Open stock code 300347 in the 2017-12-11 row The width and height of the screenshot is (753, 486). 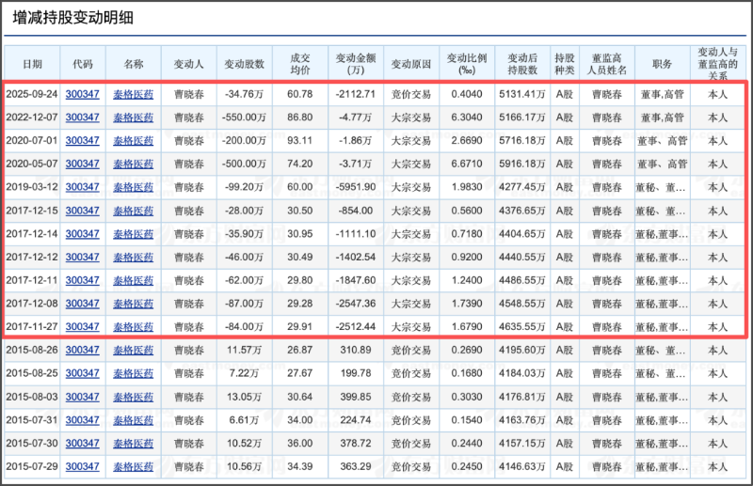click(83, 280)
